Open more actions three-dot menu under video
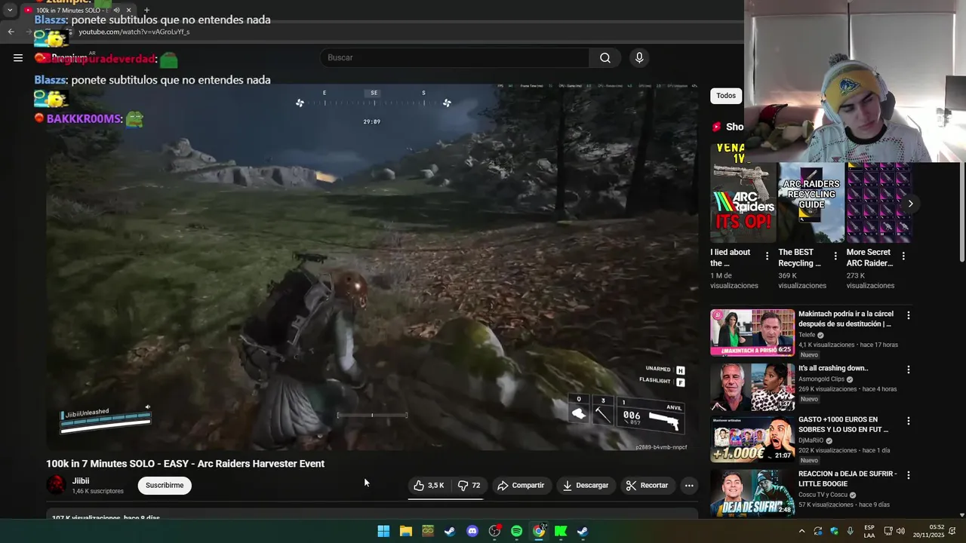The width and height of the screenshot is (966, 543). [689, 486]
